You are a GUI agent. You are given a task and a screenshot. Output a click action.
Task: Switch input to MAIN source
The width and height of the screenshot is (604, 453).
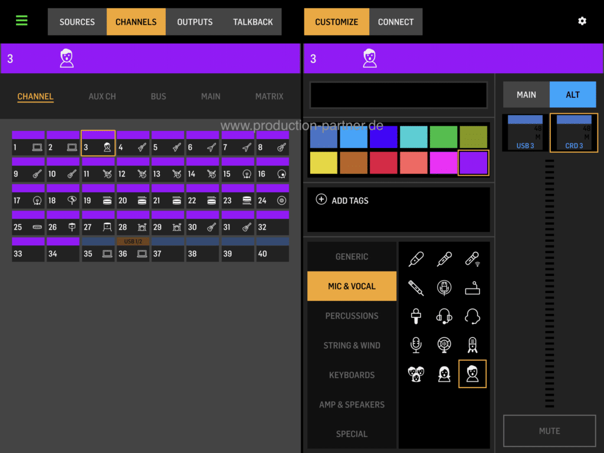click(x=526, y=94)
